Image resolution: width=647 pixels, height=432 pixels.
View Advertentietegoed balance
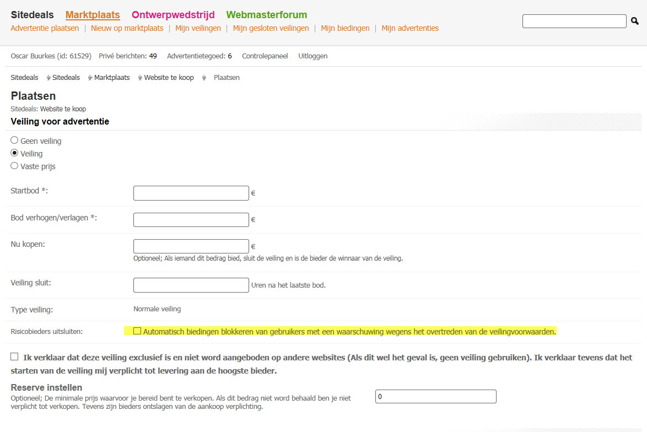[x=200, y=56]
